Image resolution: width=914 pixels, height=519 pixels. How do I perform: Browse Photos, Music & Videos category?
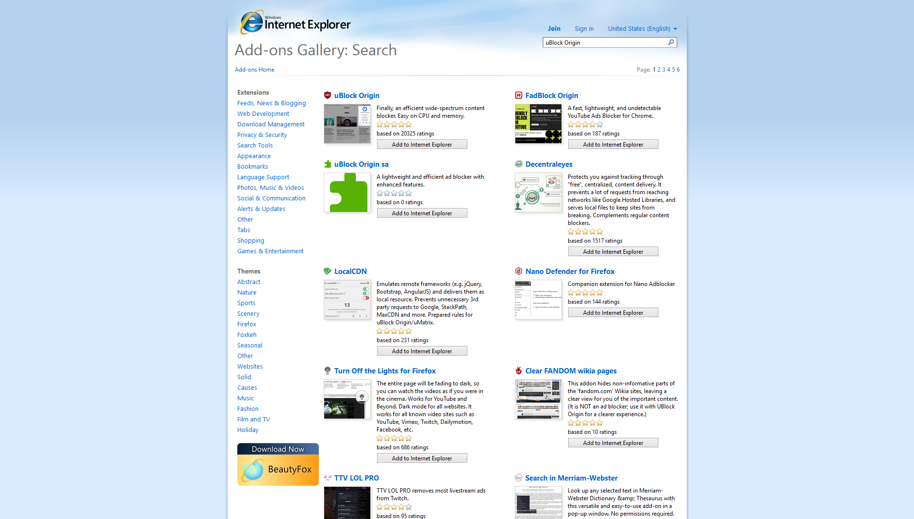(x=270, y=187)
